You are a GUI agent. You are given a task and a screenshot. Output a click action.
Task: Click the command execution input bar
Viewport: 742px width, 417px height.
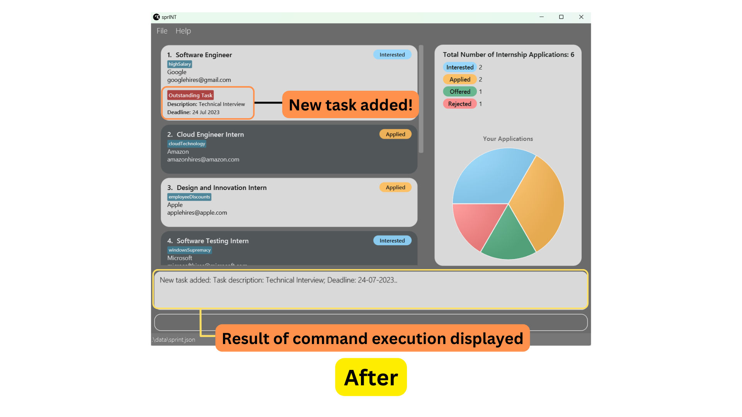tap(371, 322)
